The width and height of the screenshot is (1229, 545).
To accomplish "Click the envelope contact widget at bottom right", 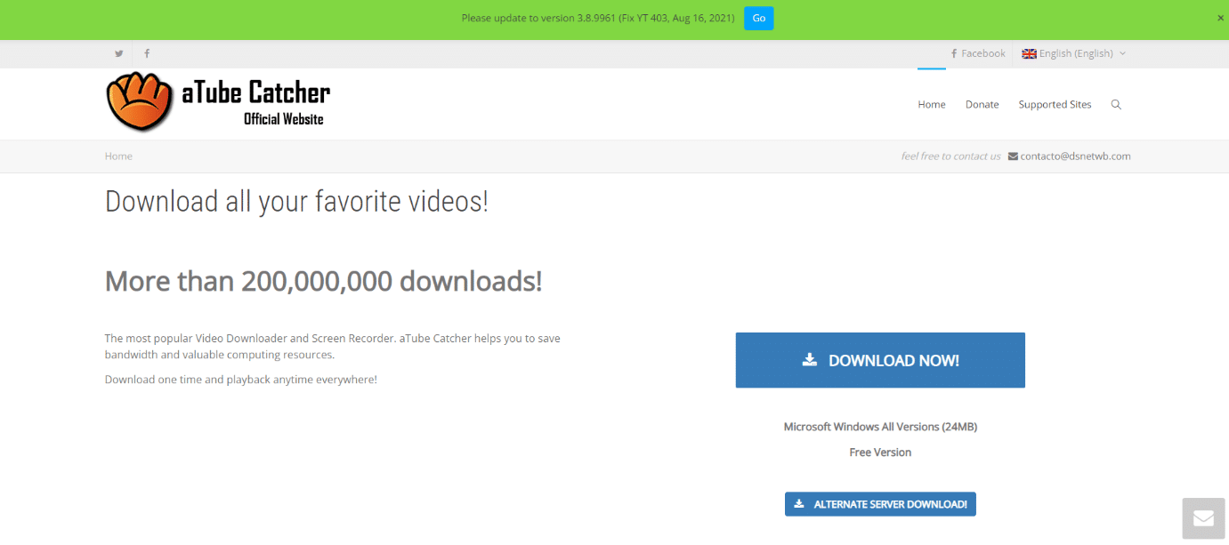I will point(1204,519).
